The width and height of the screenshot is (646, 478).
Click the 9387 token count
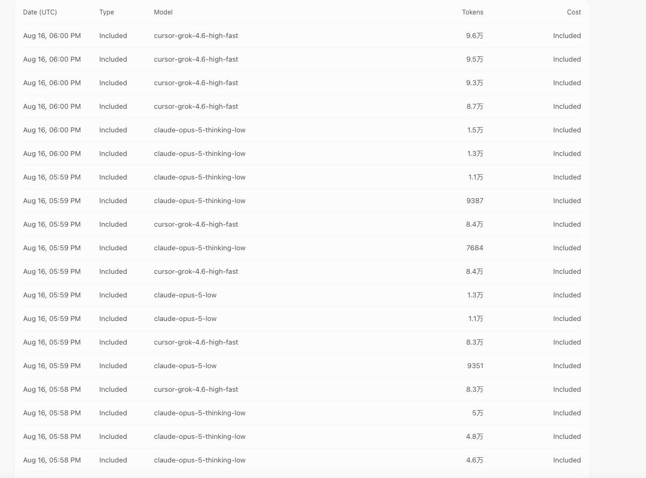pyautogui.click(x=475, y=201)
